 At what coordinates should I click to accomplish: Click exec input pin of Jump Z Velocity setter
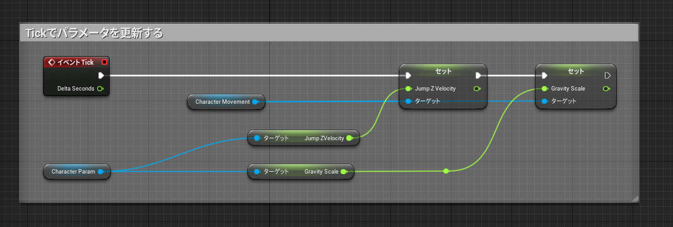click(408, 75)
